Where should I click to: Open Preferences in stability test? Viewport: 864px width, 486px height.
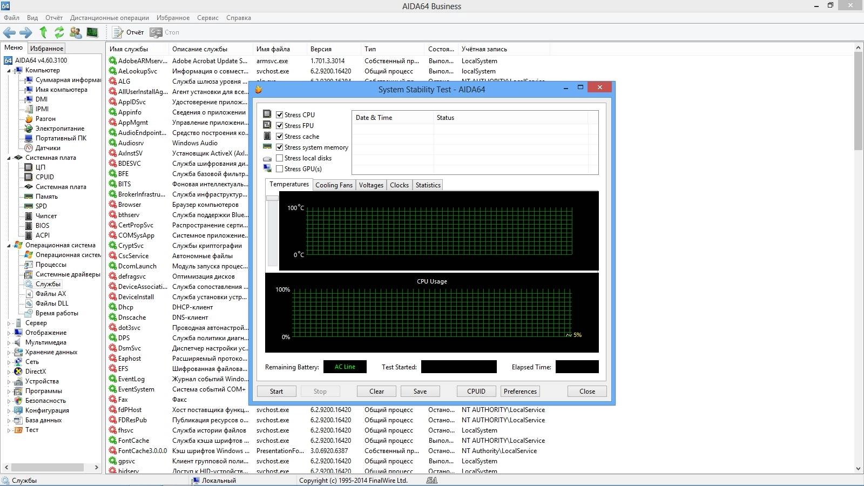[520, 391]
